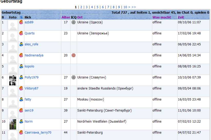Go to page 2 of results
Screen dimensions: 211x140
(81, 7)
